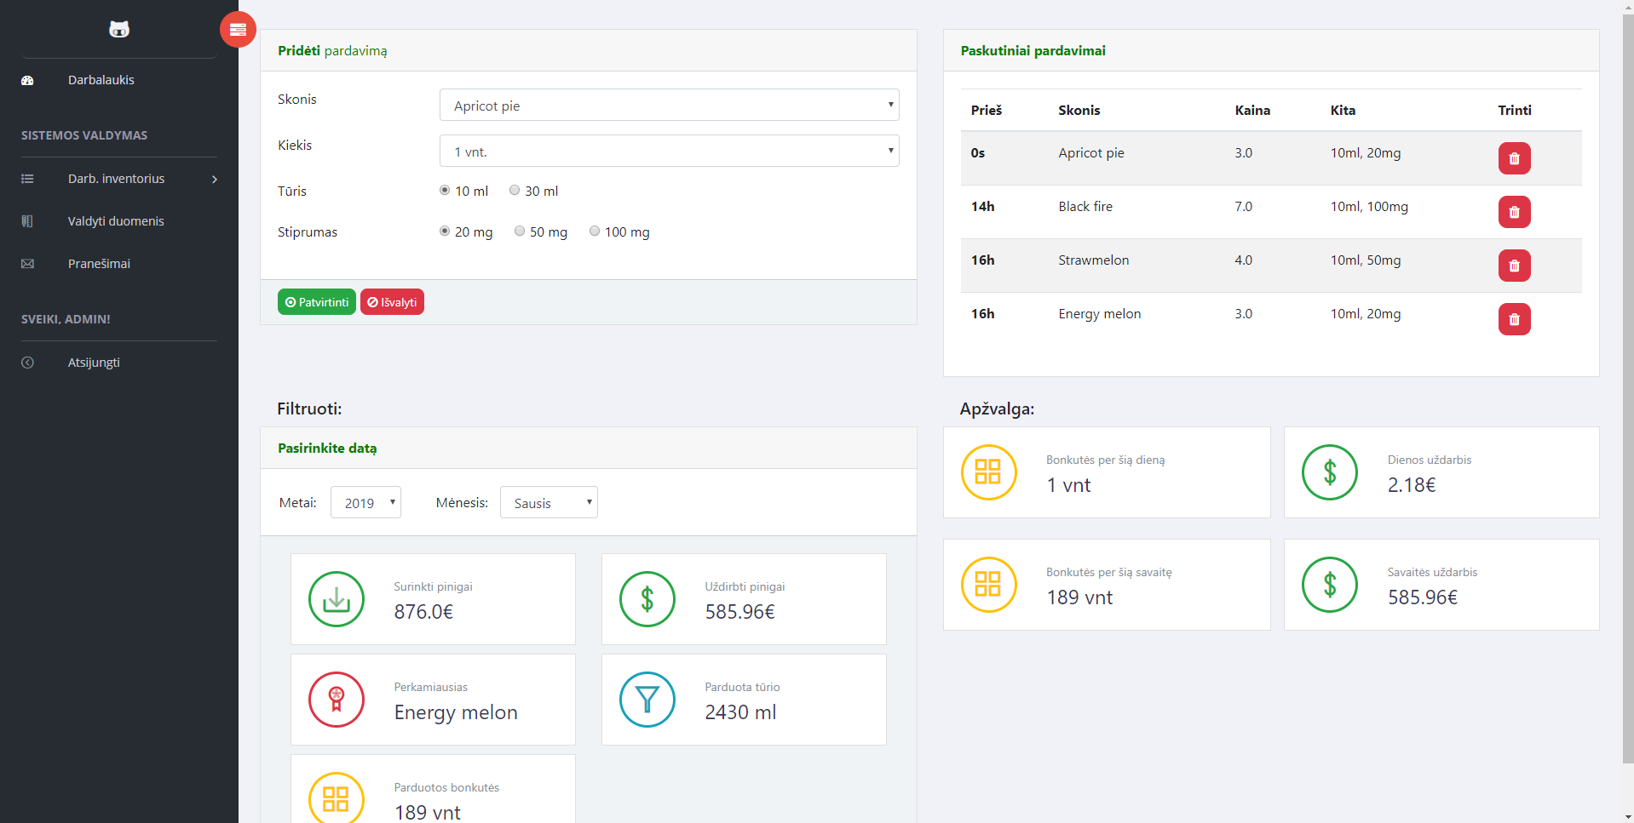Click the Atsijungti logout arrow icon

pos(27,363)
